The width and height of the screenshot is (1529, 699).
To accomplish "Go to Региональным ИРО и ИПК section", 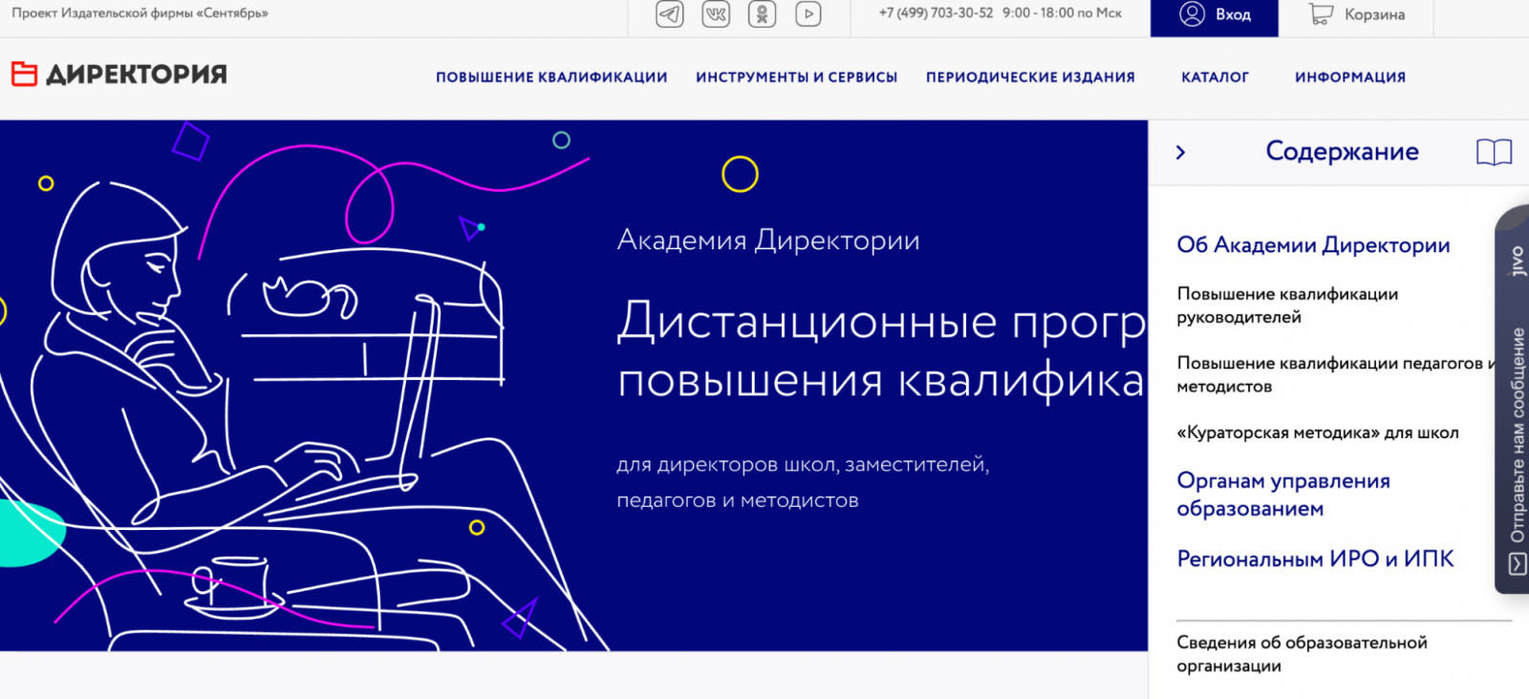I will [x=1315, y=559].
